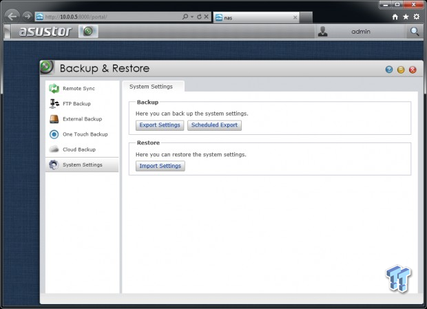427x309 pixels.
Task: Go forward with browser forward arrow
Action: (x=27, y=17)
